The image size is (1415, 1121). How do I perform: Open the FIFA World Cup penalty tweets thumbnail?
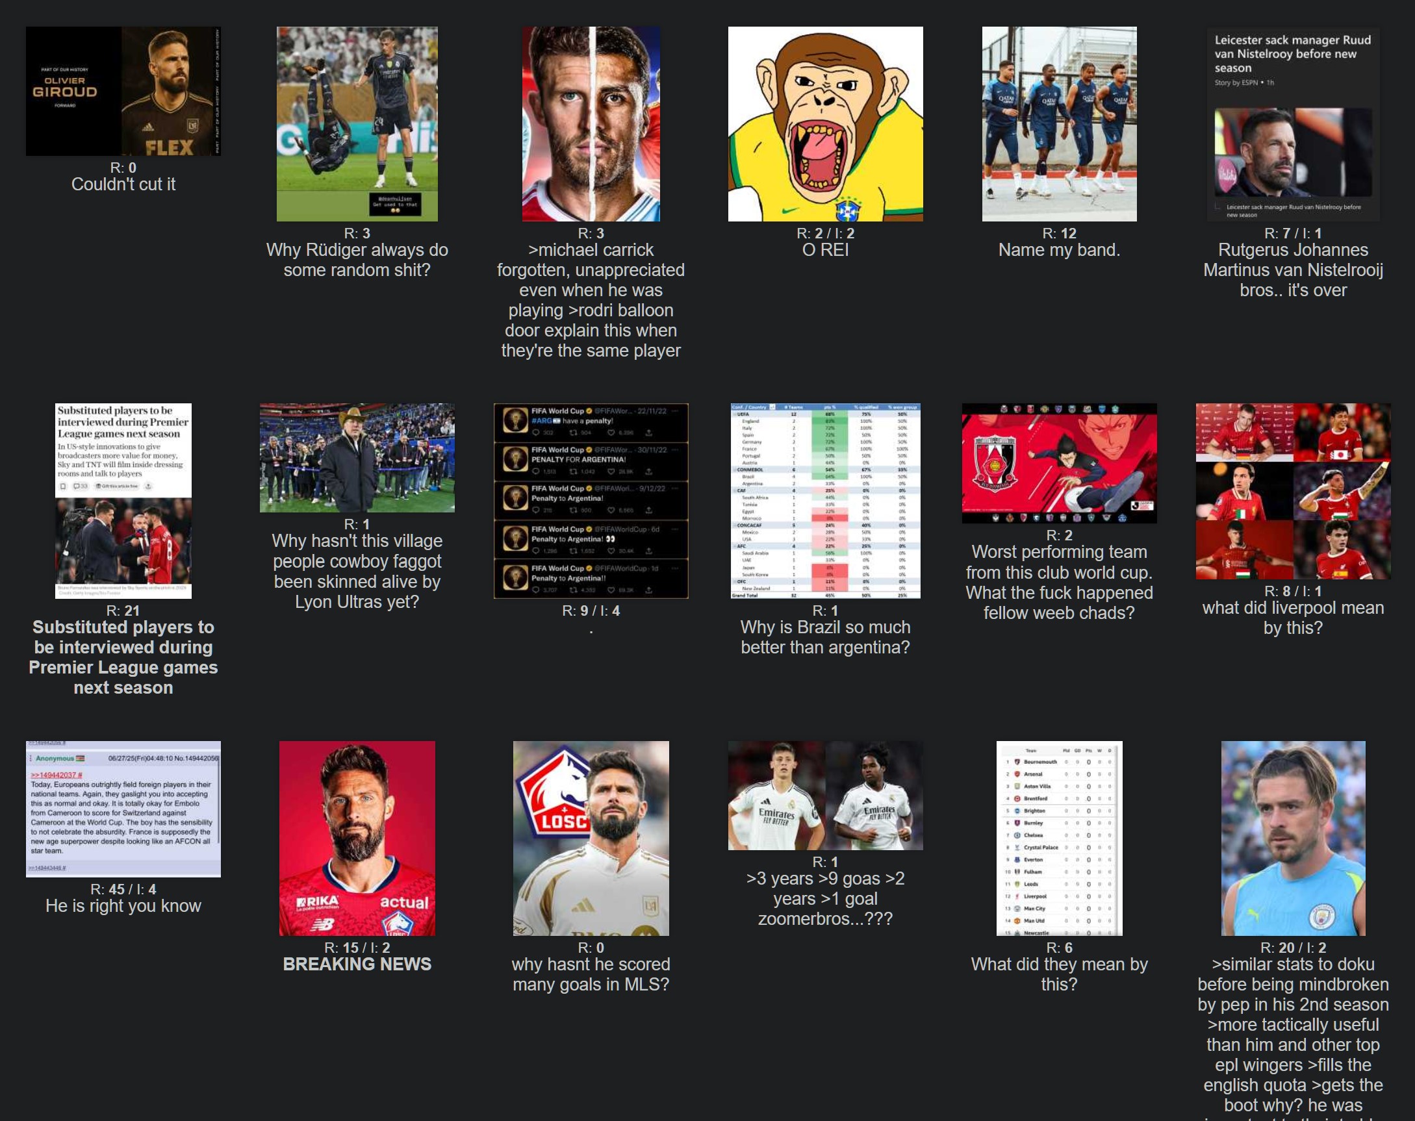point(591,501)
